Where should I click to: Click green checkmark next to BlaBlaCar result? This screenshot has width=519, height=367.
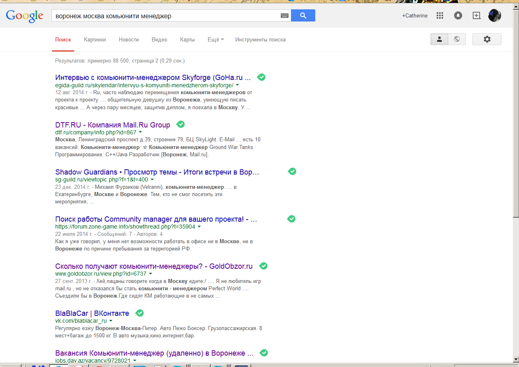coord(140,313)
